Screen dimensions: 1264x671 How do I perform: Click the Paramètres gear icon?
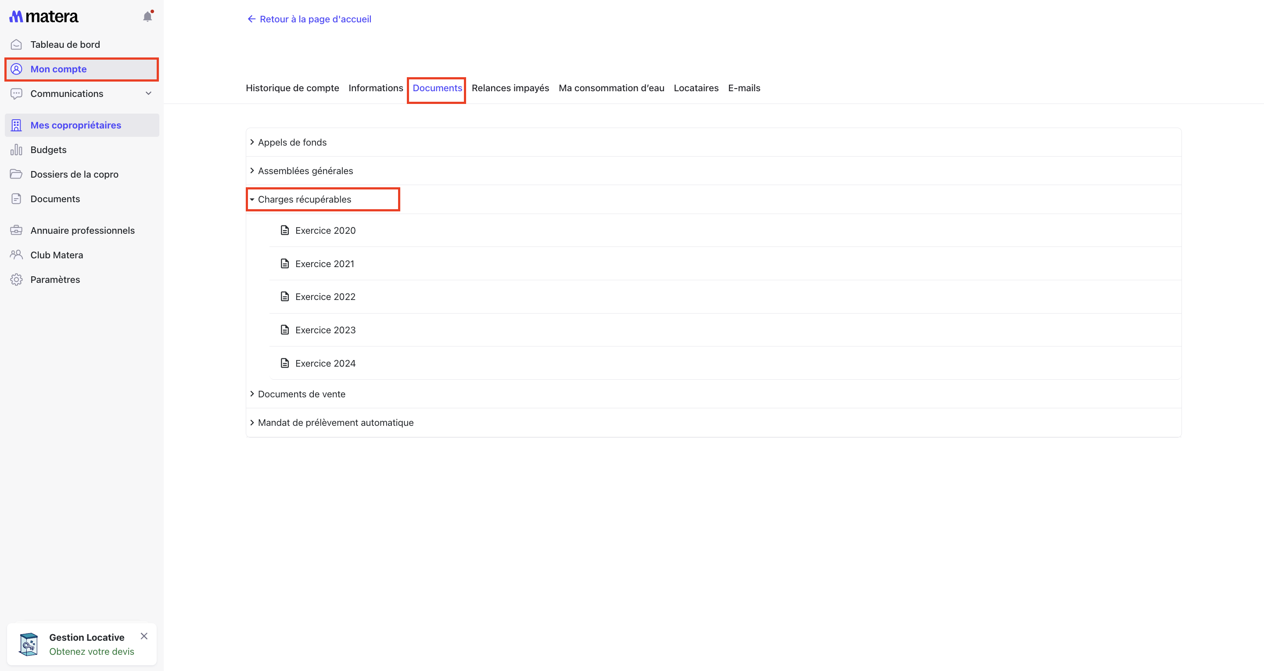(x=16, y=280)
